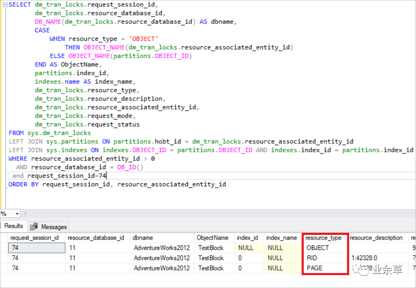Switch to the Results tab
Screen dimensions: 416x288
[x=14, y=226]
